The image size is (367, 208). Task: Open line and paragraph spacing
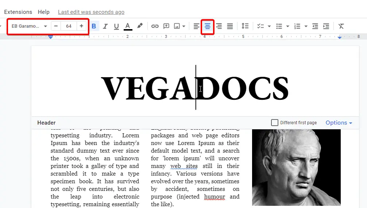pyautogui.click(x=245, y=26)
